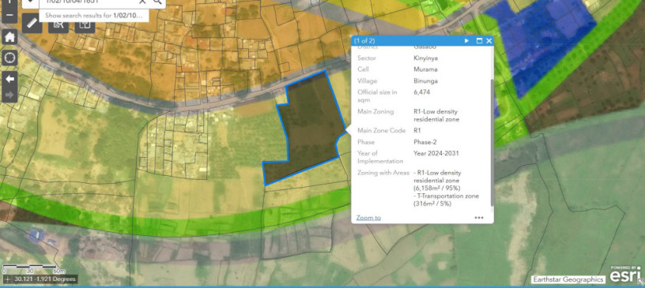Go to the Home default map extent
Image resolution: width=645 pixels, height=288 pixels.
[9, 37]
